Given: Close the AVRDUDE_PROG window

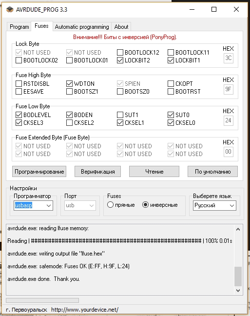Looking at the screenshot, I should click(x=236, y=9).
